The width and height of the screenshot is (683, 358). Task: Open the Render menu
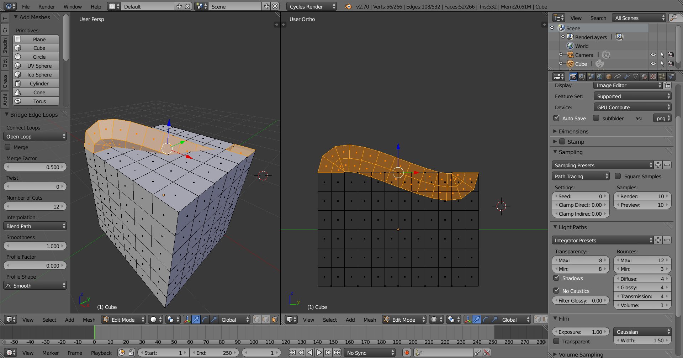47,7
